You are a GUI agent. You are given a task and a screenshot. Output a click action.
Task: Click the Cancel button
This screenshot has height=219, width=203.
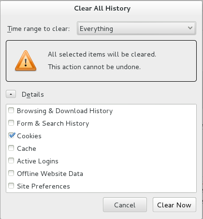coord(125,205)
